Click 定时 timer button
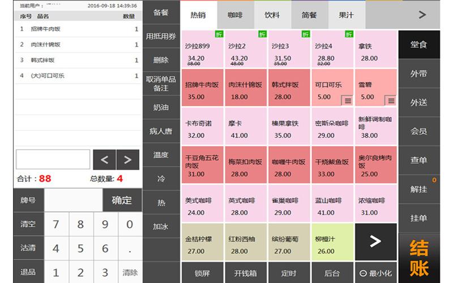The width and height of the screenshot is (453, 283). tap(289, 273)
